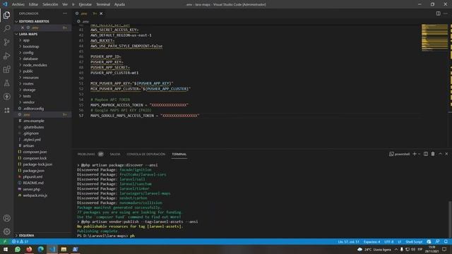Split the editor to the right
This screenshot has height=254, width=452.
click(x=438, y=13)
